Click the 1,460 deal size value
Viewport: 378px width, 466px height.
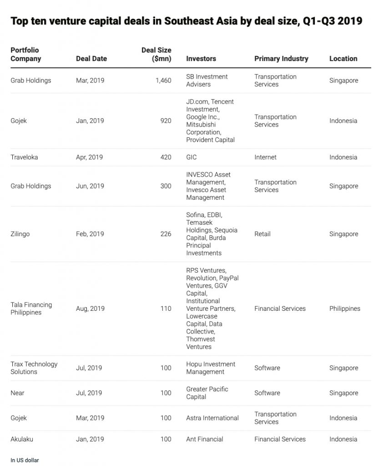163,81
